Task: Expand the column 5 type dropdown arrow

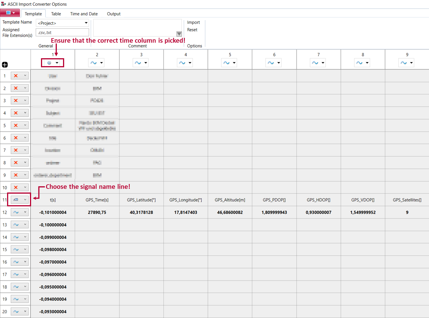Action: coord(234,63)
